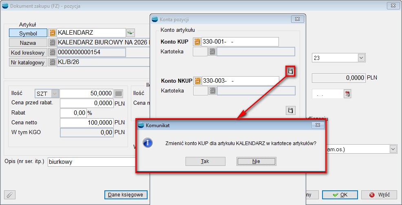This screenshot has height=205, width=402.
Task: Click paperclip attachment icon at bottom left
Action: click(11, 195)
